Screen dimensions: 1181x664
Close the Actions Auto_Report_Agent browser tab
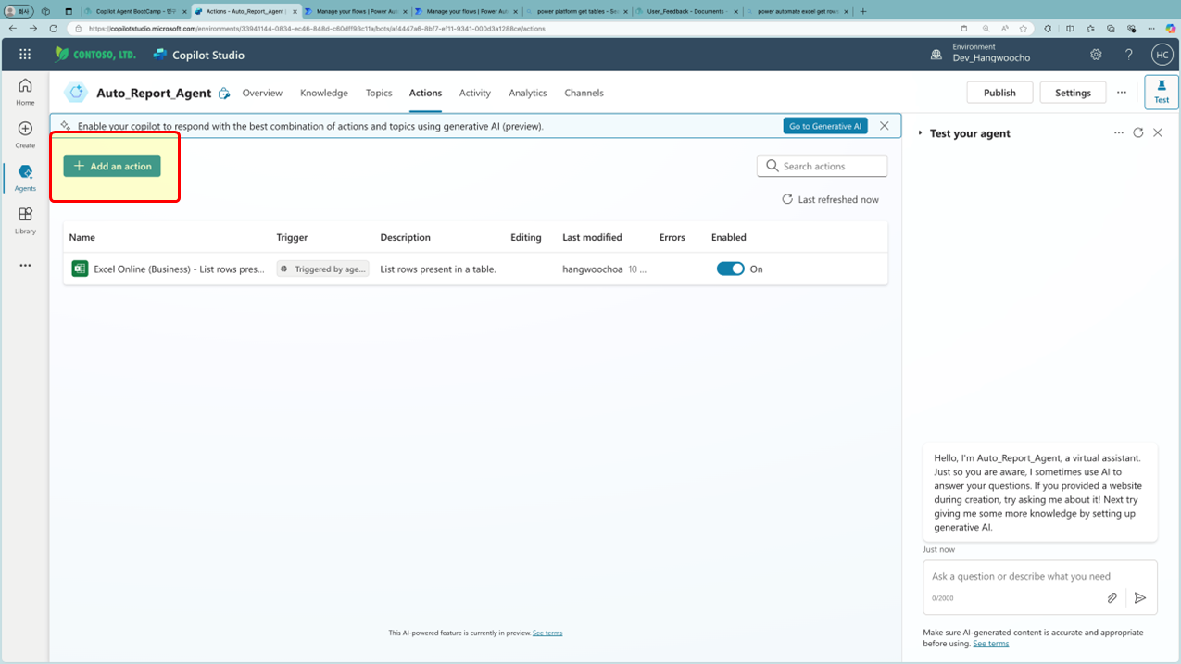click(295, 12)
